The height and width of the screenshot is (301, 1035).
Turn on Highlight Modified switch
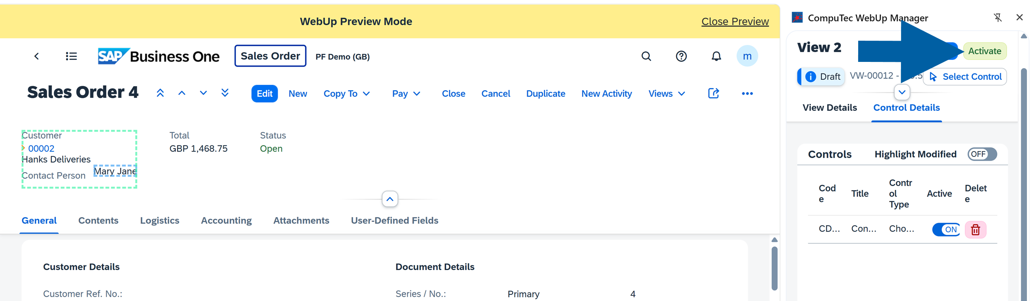click(x=982, y=154)
